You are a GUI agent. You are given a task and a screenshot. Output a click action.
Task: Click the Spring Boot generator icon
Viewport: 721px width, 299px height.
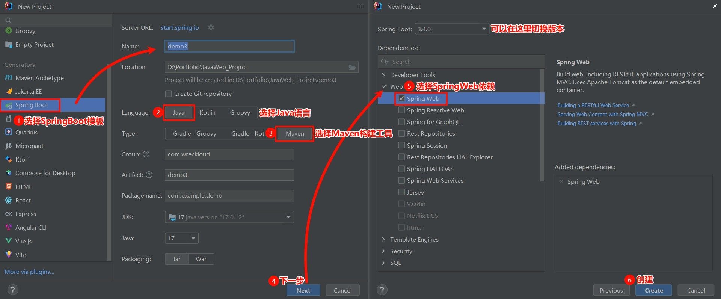tap(9, 105)
